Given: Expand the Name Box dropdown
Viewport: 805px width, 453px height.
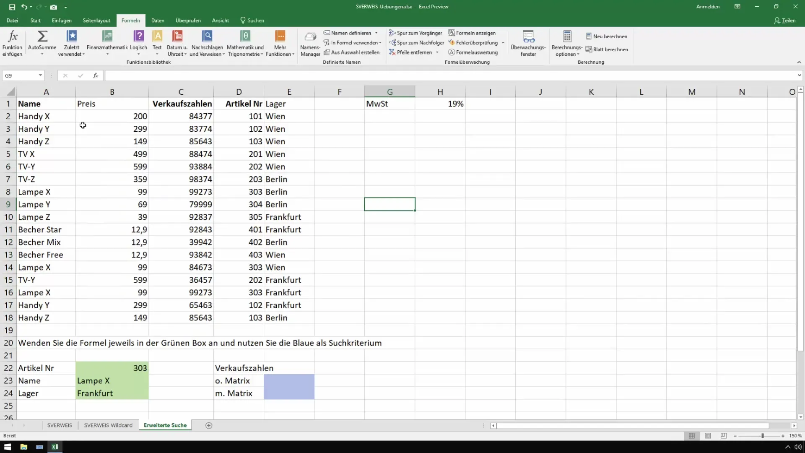Looking at the screenshot, I should click(x=40, y=75).
